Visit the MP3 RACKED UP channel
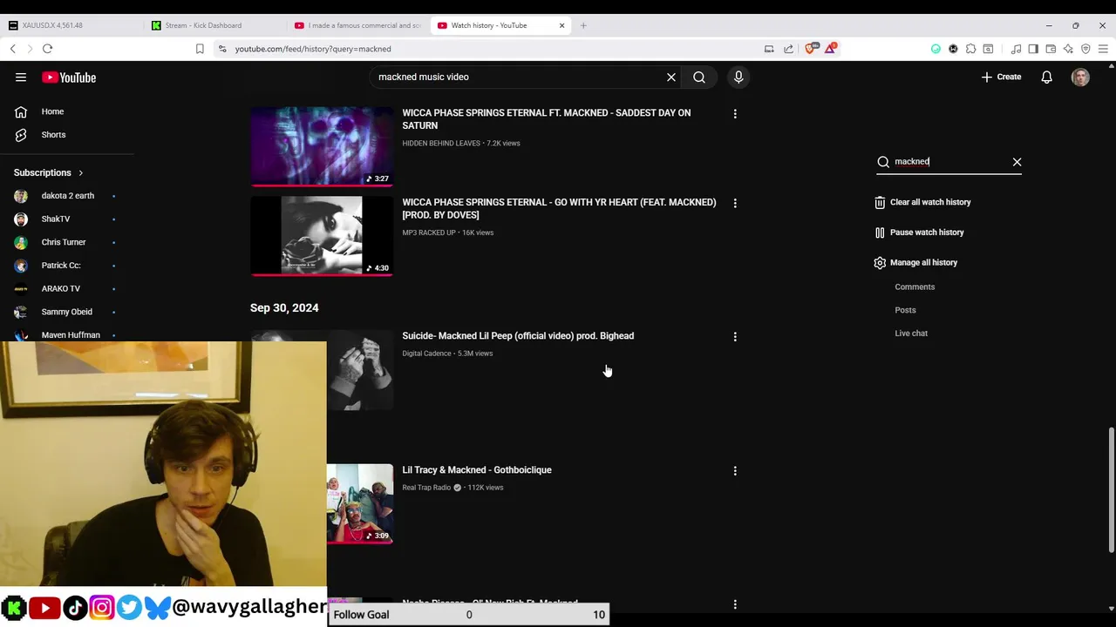The image size is (1116, 627). (x=429, y=233)
